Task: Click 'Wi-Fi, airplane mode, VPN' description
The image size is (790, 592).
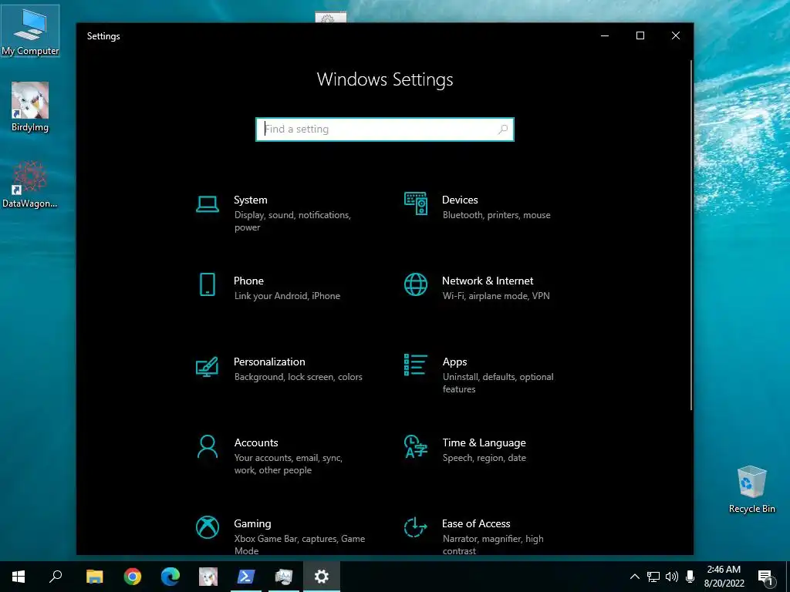Action: click(x=496, y=296)
